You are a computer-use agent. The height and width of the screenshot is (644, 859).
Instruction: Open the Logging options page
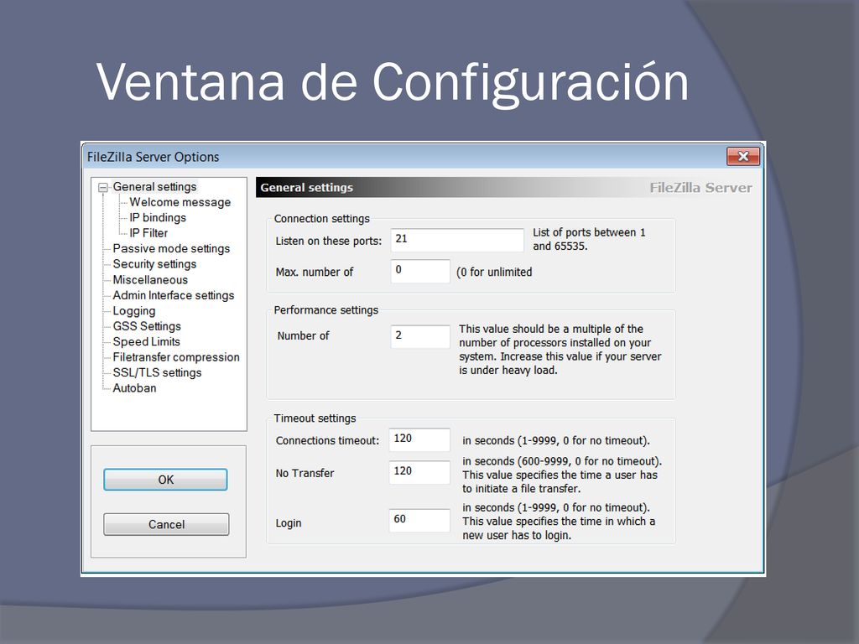pyautogui.click(x=133, y=311)
